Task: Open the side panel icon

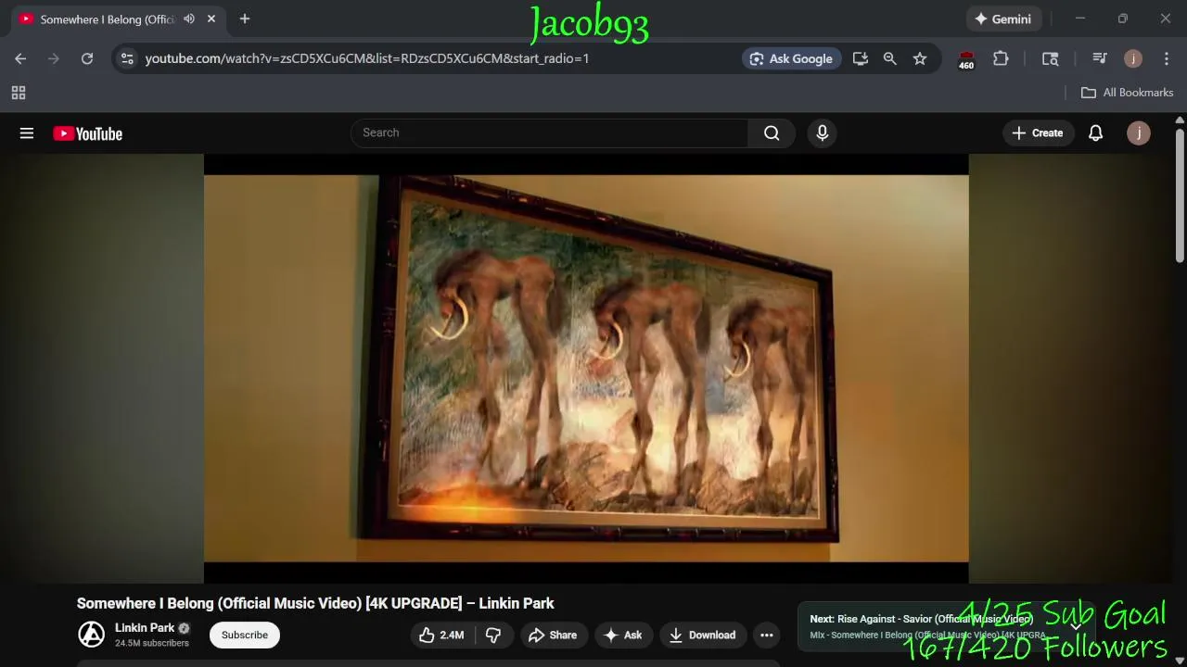Action: tap(1051, 58)
